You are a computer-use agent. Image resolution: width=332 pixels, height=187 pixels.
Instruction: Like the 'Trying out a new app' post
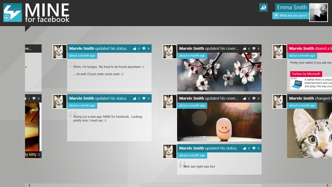click(135, 99)
